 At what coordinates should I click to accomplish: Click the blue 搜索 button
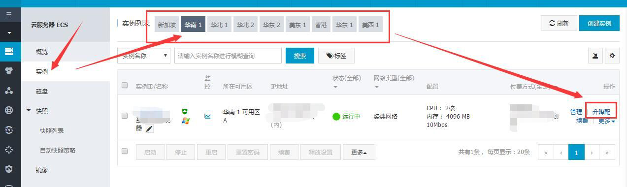point(300,56)
